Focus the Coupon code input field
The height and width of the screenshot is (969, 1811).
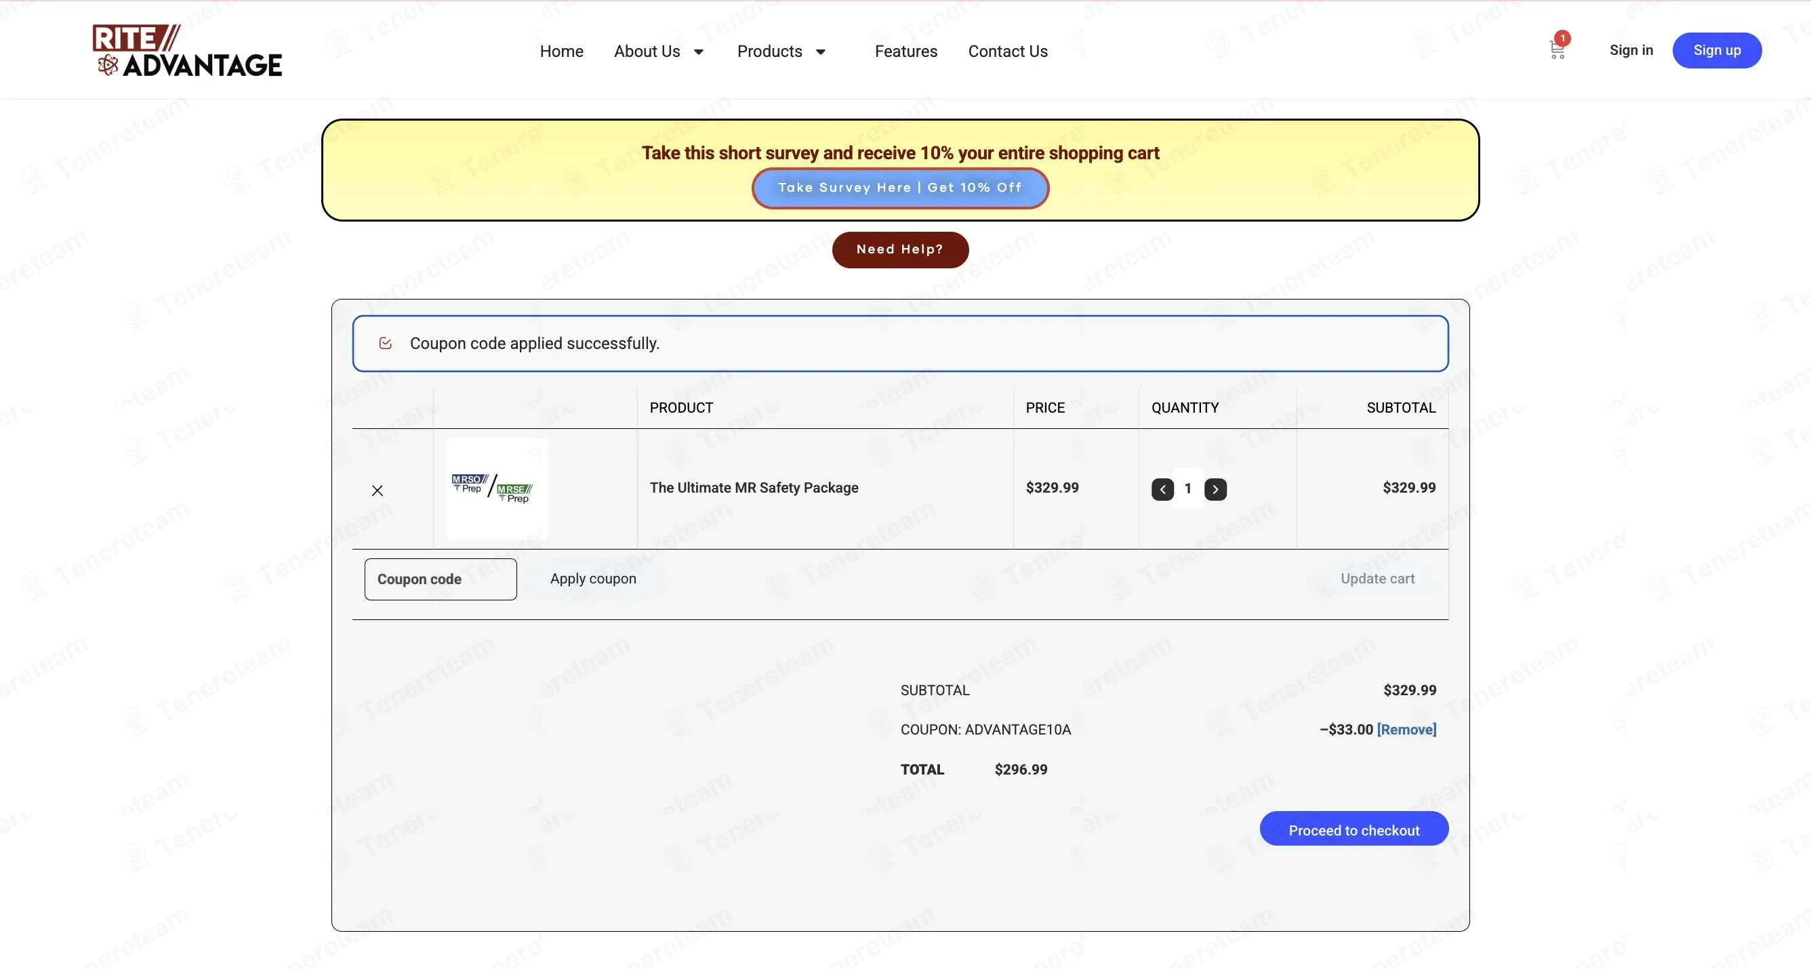point(441,579)
